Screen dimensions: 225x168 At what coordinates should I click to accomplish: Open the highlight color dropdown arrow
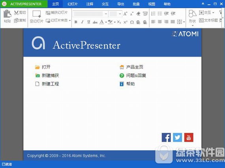[x=114, y=22]
